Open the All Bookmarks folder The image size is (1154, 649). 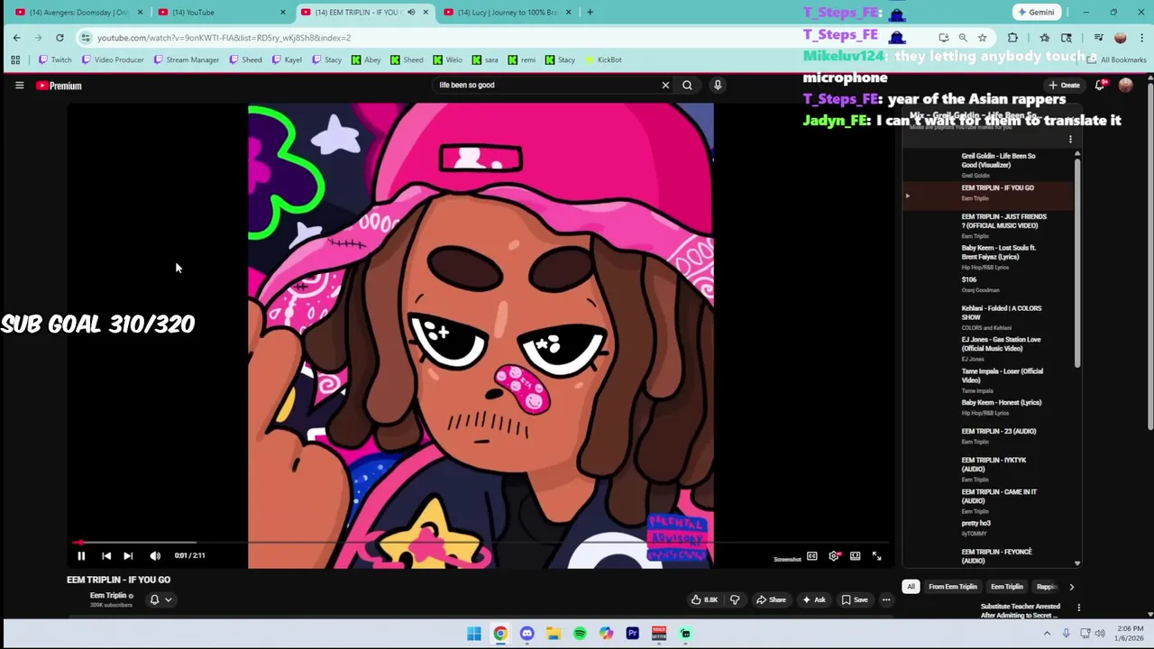pos(1116,60)
